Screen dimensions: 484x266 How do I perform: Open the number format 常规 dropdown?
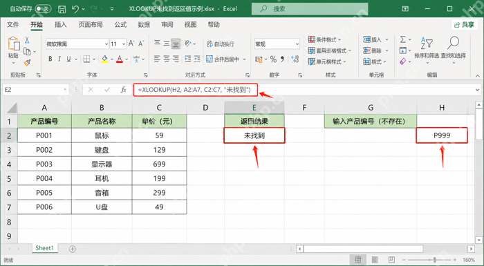pos(297,44)
